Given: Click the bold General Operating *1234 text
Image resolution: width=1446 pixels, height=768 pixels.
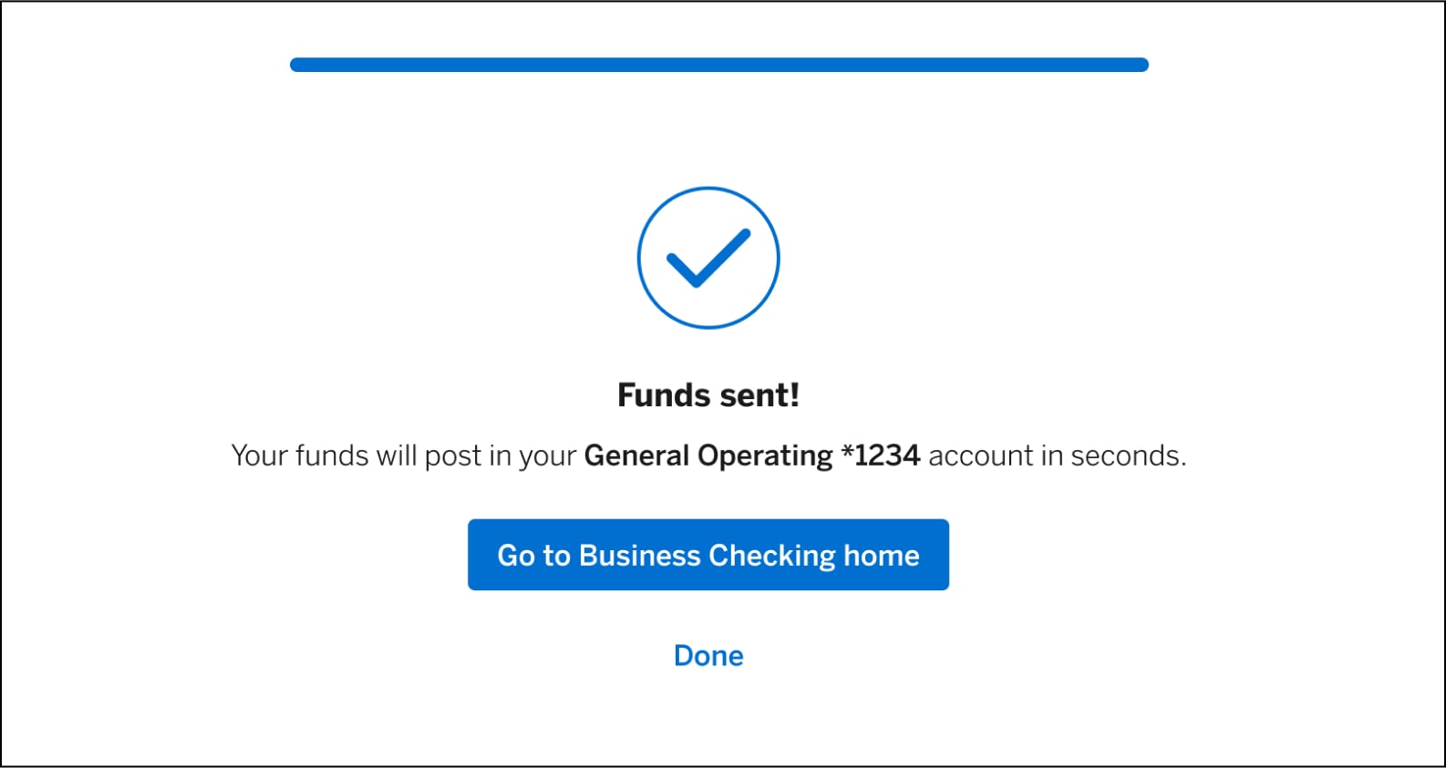Looking at the screenshot, I should coord(752,456).
